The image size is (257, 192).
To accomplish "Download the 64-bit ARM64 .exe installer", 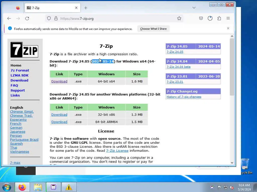I will pyautogui.click(x=59, y=122).
